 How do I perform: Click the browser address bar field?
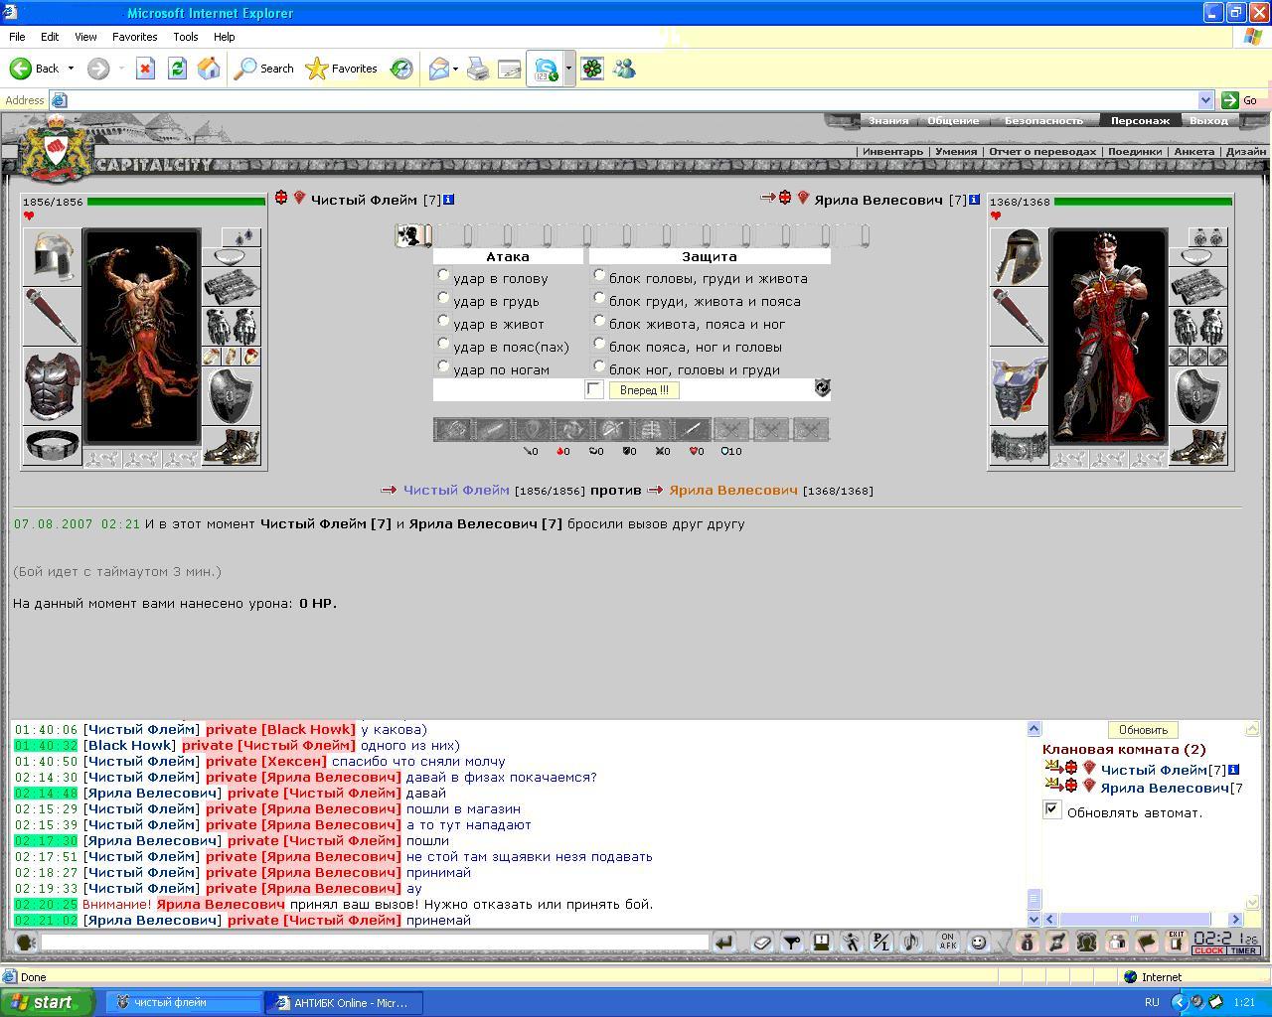click(x=632, y=100)
